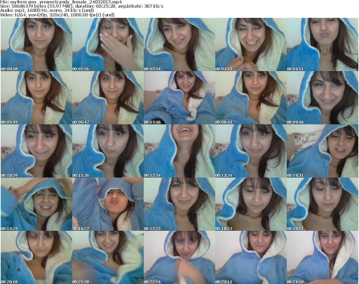This screenshot has height=284, width=359.
Task: Click the File name header line
Action: (x=61, y=2)
